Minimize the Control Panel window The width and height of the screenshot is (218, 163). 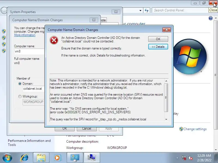(195, 3)
